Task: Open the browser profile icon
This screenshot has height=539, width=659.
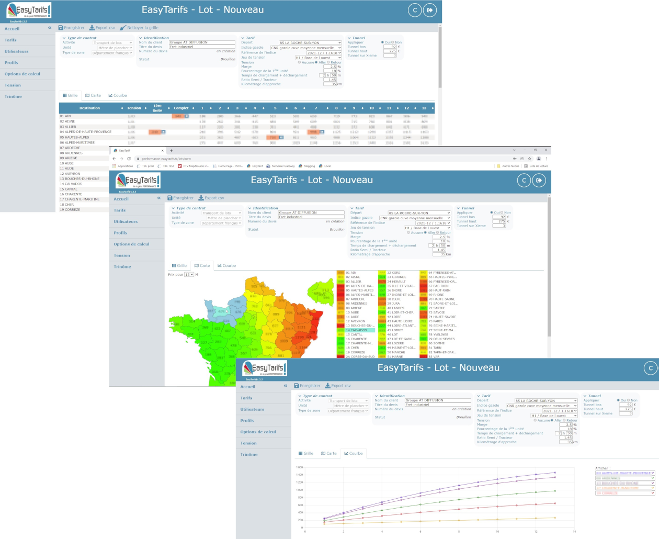Action: pyautogui.click(x=538, y=159)
